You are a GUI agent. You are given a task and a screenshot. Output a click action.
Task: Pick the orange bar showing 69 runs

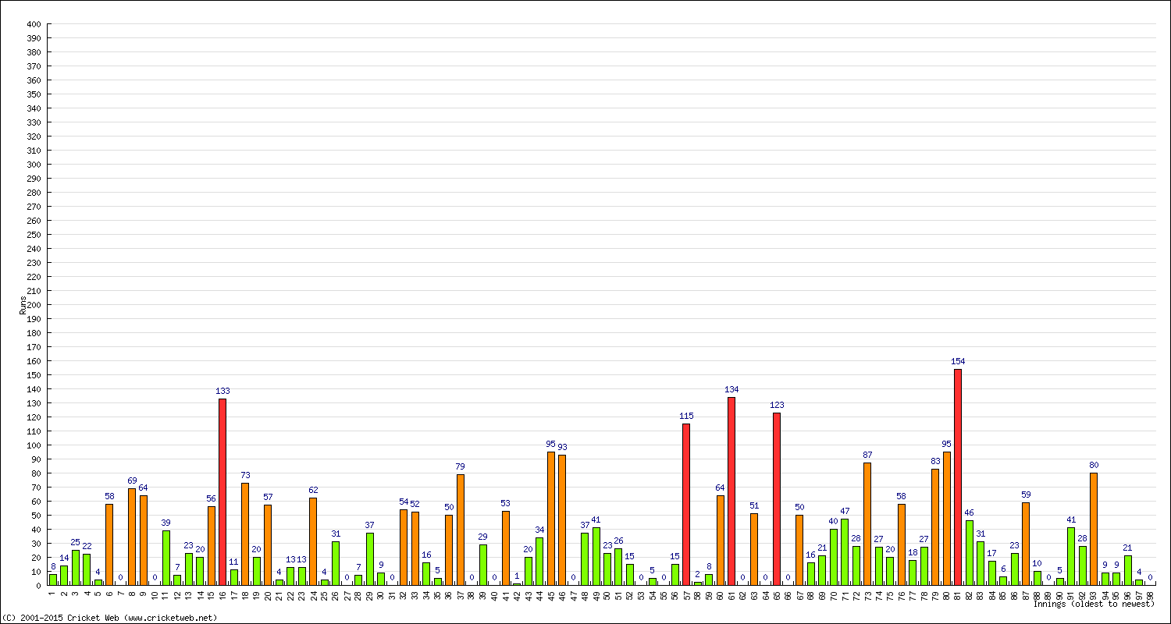click(x=132, y=537)
